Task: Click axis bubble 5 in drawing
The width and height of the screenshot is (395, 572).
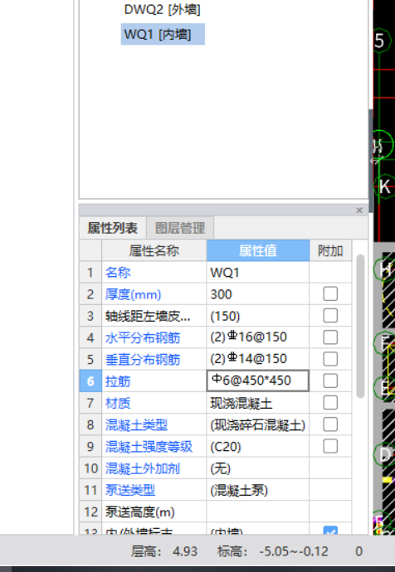Action: tap(379, 41)
